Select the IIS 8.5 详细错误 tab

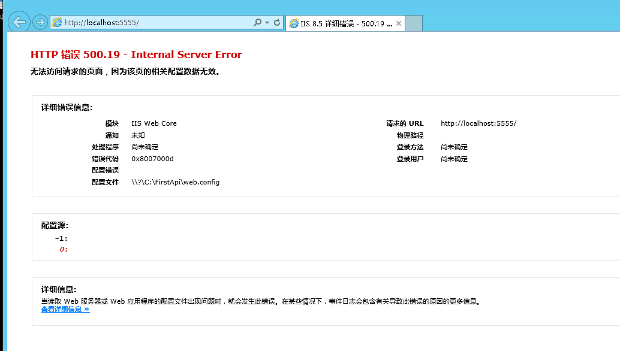point(345,24)
